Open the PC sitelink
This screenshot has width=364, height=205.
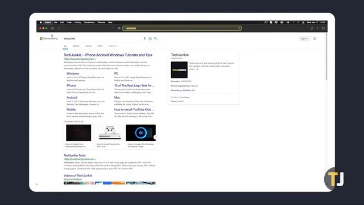pyautogui.click(x=116, y=73)
